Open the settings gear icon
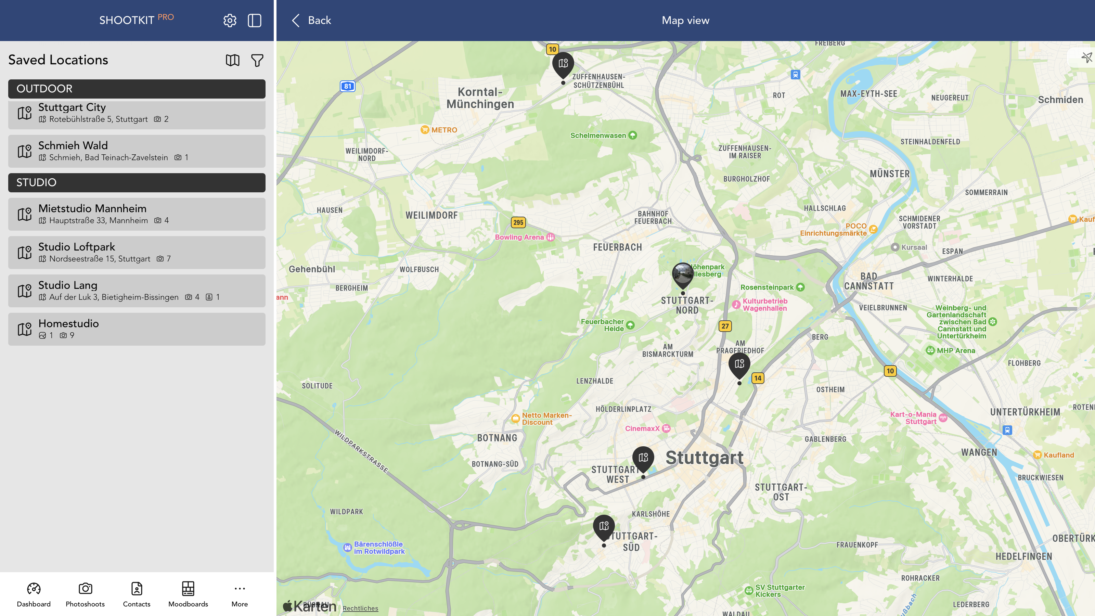 [230, 21]
